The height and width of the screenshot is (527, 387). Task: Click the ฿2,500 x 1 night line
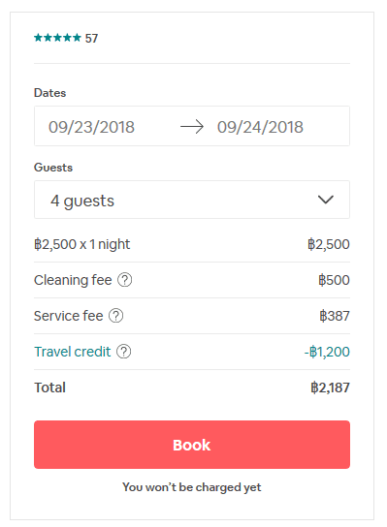coord(81,244)
